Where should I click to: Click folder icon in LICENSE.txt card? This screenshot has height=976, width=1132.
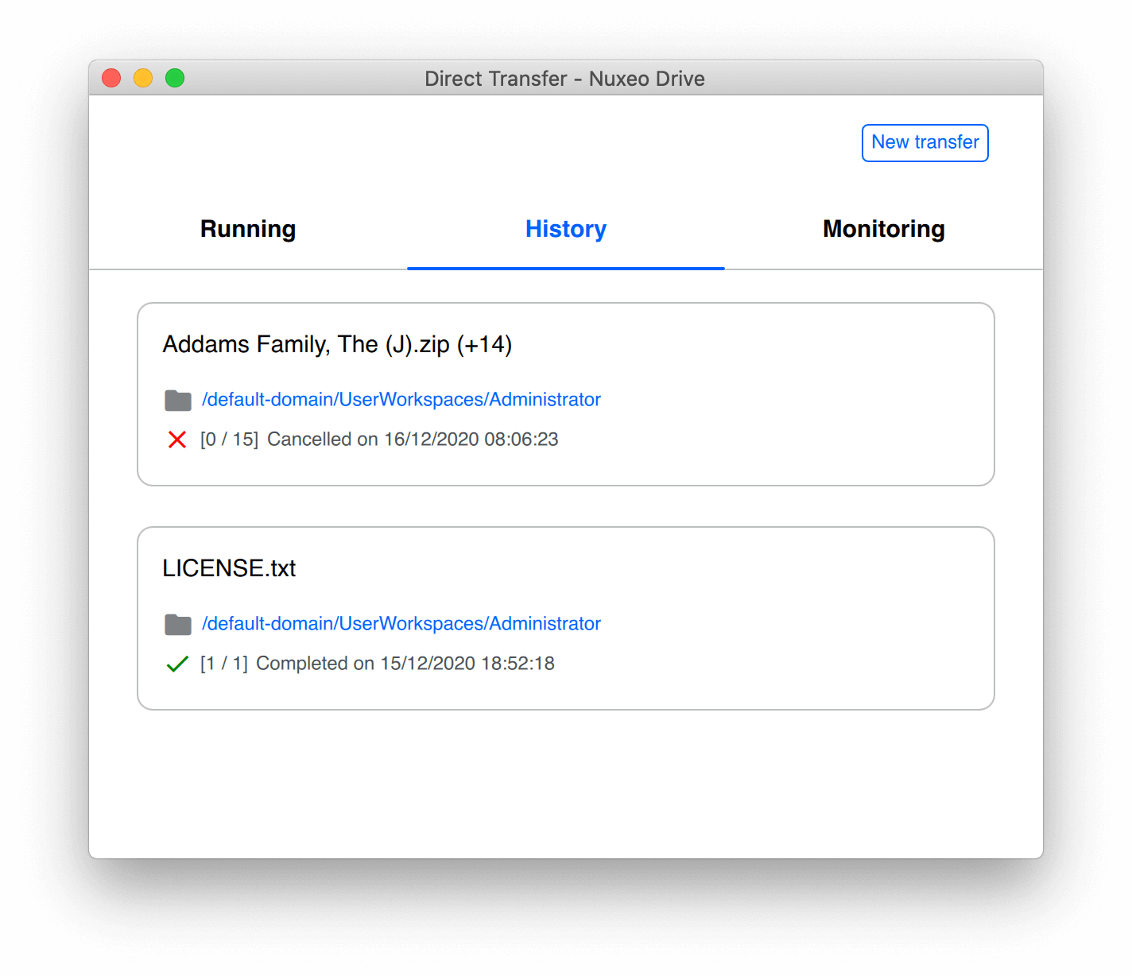(178, 625)
